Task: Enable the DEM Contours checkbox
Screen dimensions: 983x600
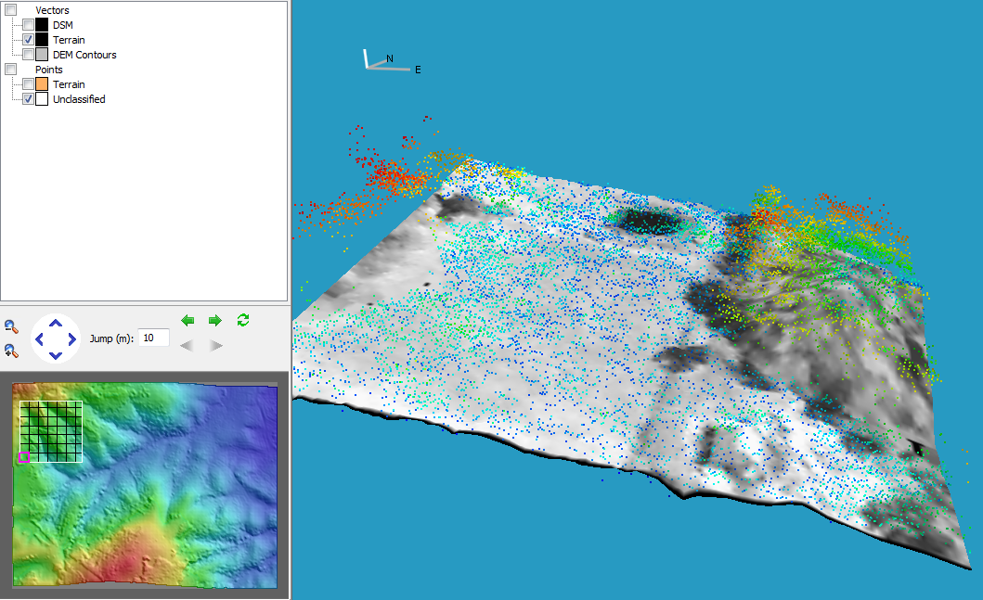Action: [28, 55]
